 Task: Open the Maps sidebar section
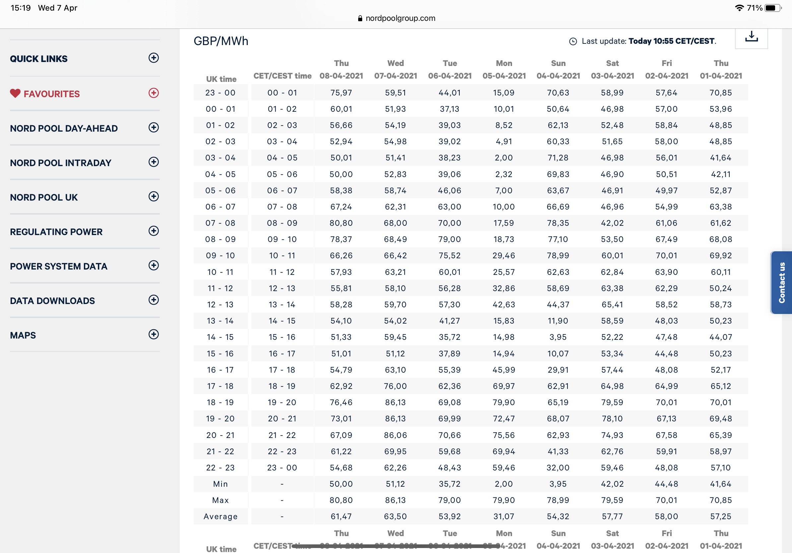point(23,335)
